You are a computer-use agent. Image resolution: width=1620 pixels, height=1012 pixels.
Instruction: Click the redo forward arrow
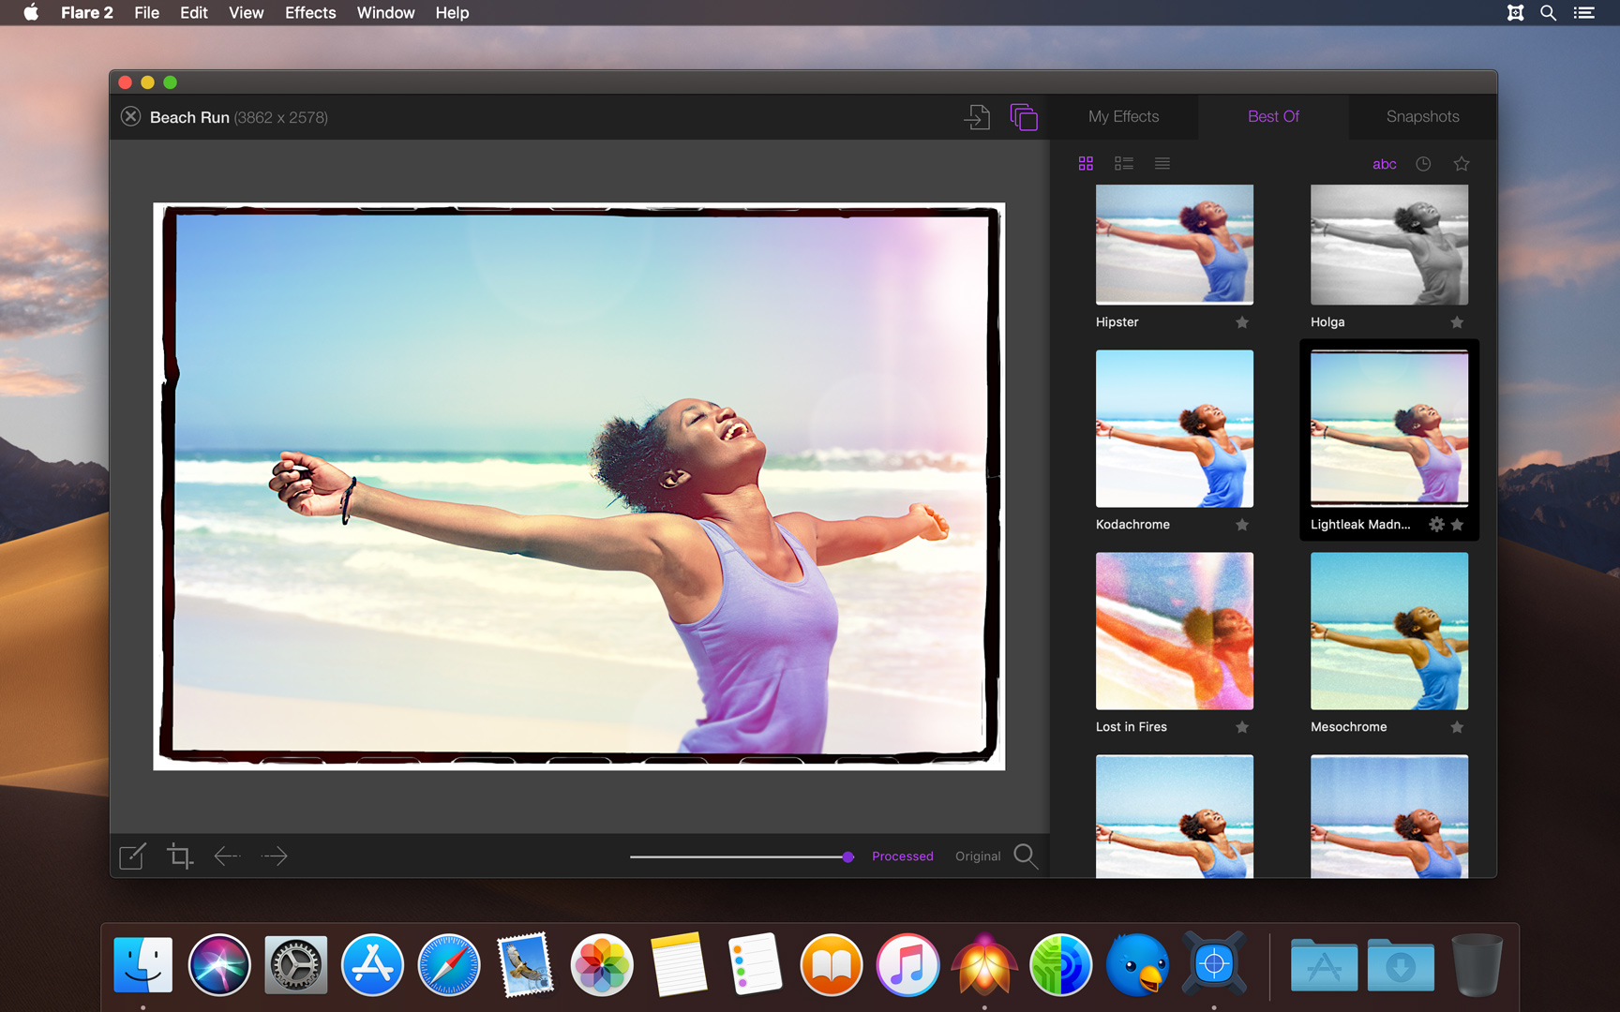275,856
